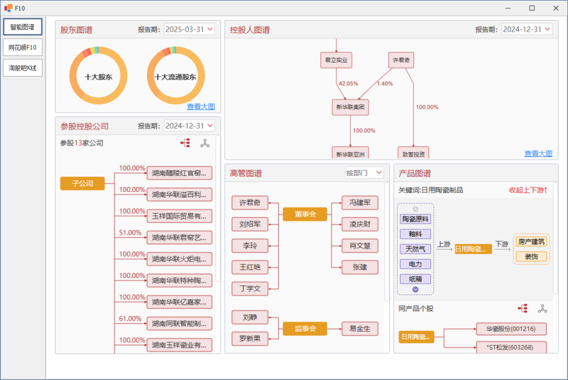Viewport: 568px width, 380px height.
Task: Click 许君奇 in 高管图谱 board members
Action: point(250,203)
